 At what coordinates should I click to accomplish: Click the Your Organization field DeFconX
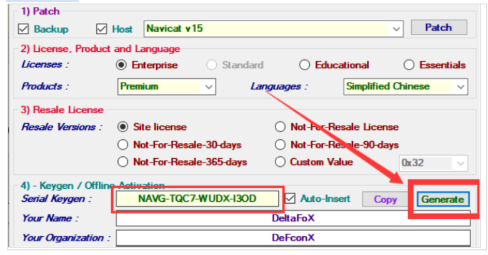point(293,238)
